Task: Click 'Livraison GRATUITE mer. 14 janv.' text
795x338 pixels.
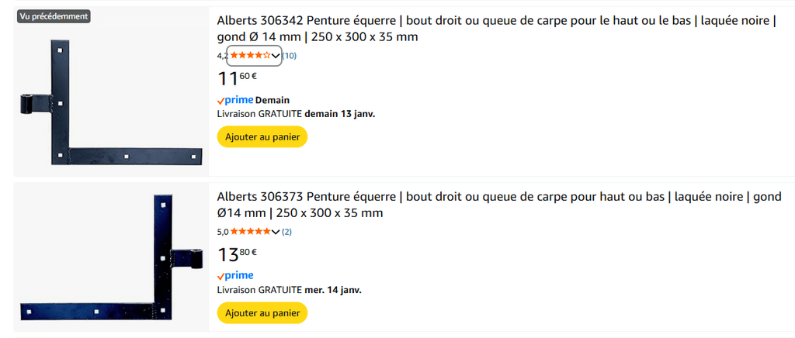Action: (289, 290)
